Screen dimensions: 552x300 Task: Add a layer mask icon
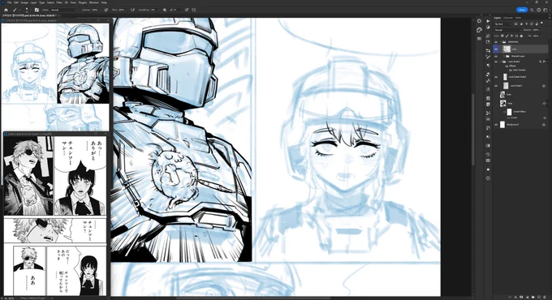tap(521, 298)
